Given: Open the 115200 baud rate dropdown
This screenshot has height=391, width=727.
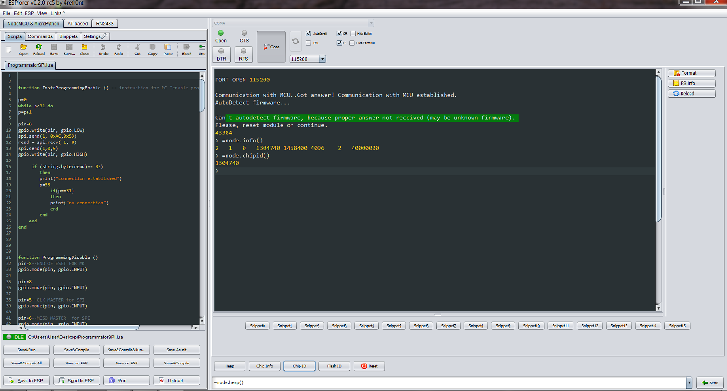Looking at the screenshot, I should (x=322, y=59).
